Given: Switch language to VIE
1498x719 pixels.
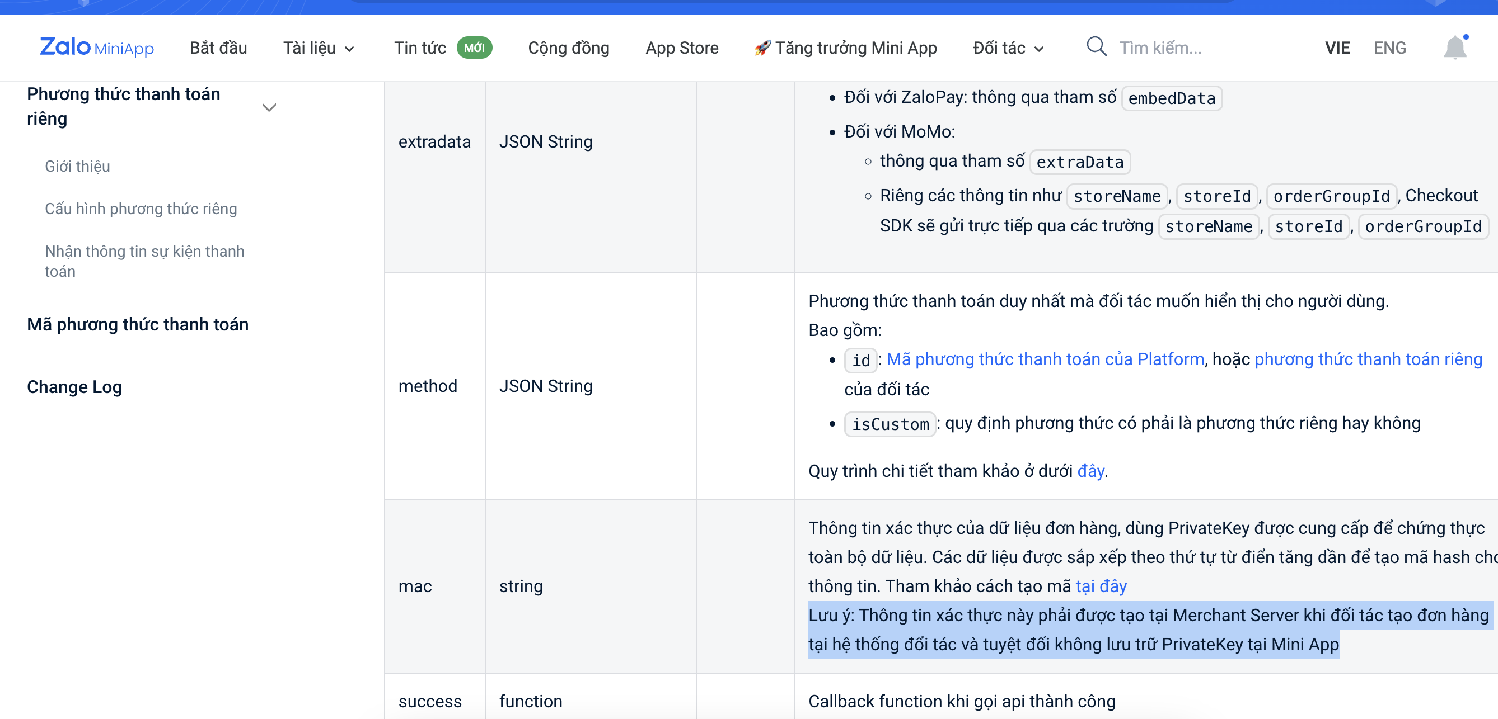Looking at the screenshot, I should (1337, 48).
